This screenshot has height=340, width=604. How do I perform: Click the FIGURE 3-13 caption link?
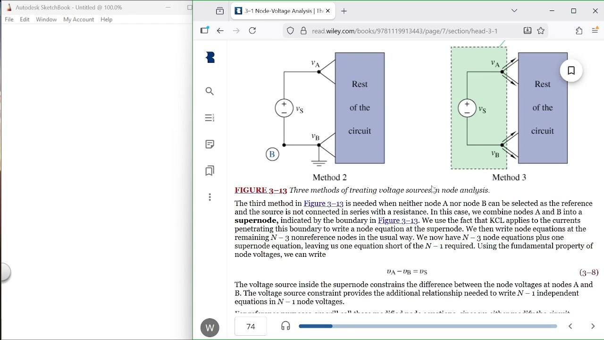pos(261,190)
